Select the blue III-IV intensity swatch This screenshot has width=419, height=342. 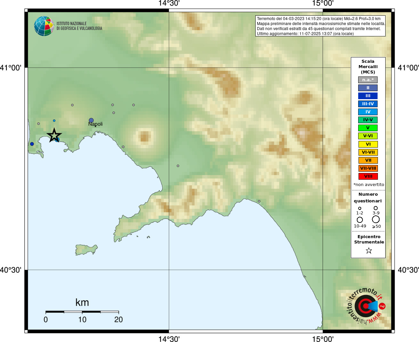tap(368, 104)
